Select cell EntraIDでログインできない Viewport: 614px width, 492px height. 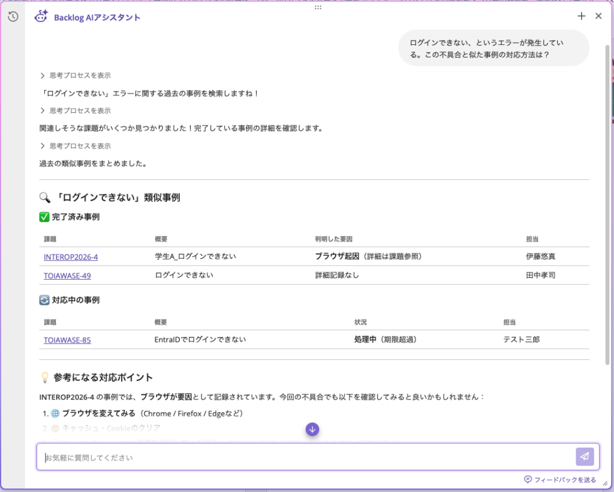point(200,339)
